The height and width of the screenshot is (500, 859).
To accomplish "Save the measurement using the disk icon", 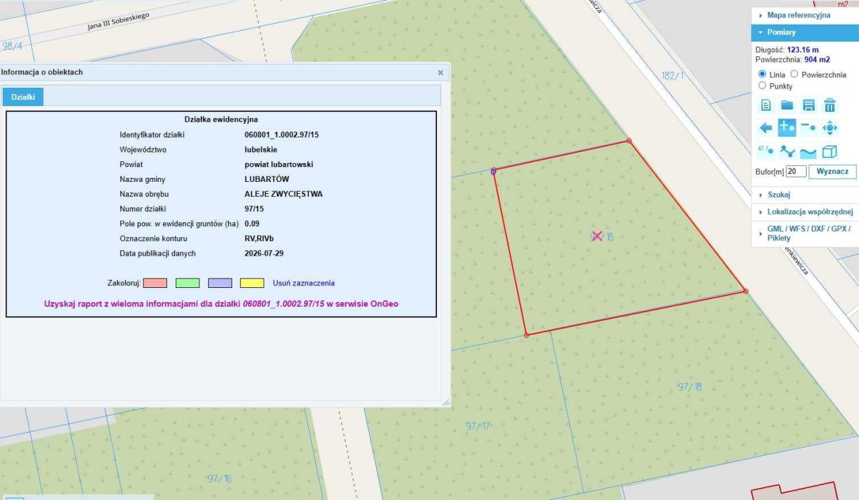I will click(809, 105).
